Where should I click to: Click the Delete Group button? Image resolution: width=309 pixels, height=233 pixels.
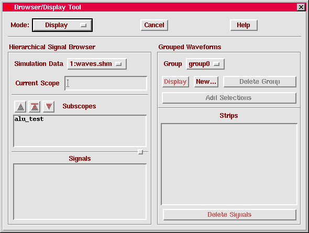[x=260, y=82]
